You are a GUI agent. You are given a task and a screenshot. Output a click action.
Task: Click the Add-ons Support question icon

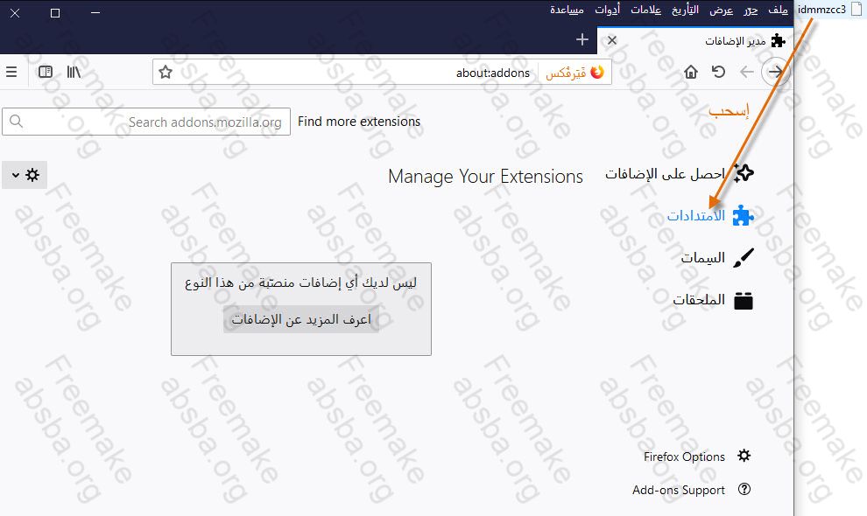tap(744, 489)
